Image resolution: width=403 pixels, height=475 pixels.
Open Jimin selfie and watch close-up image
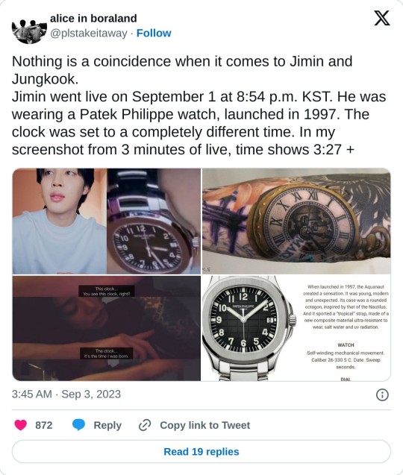tap(107, 221)
